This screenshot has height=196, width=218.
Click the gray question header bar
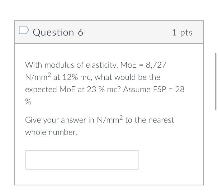pos(109,32)
